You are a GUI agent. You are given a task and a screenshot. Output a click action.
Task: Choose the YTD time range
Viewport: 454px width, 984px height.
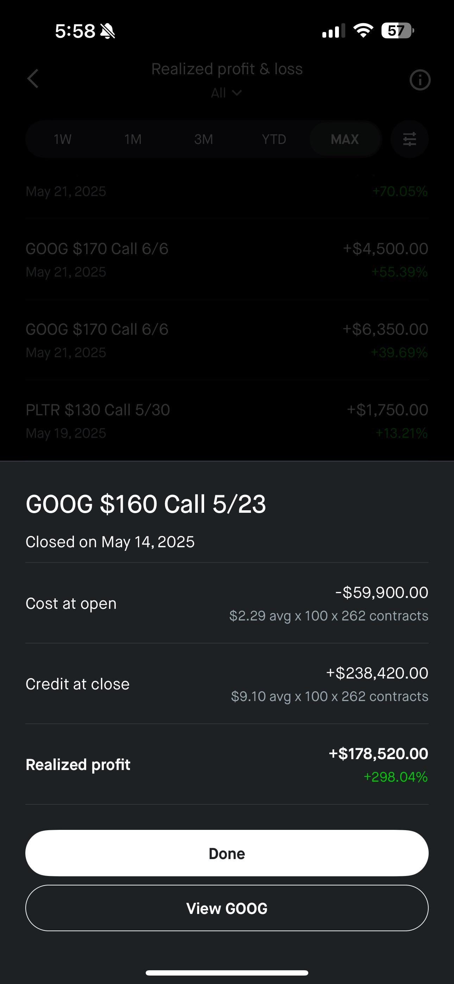click(x=274, y=139)
